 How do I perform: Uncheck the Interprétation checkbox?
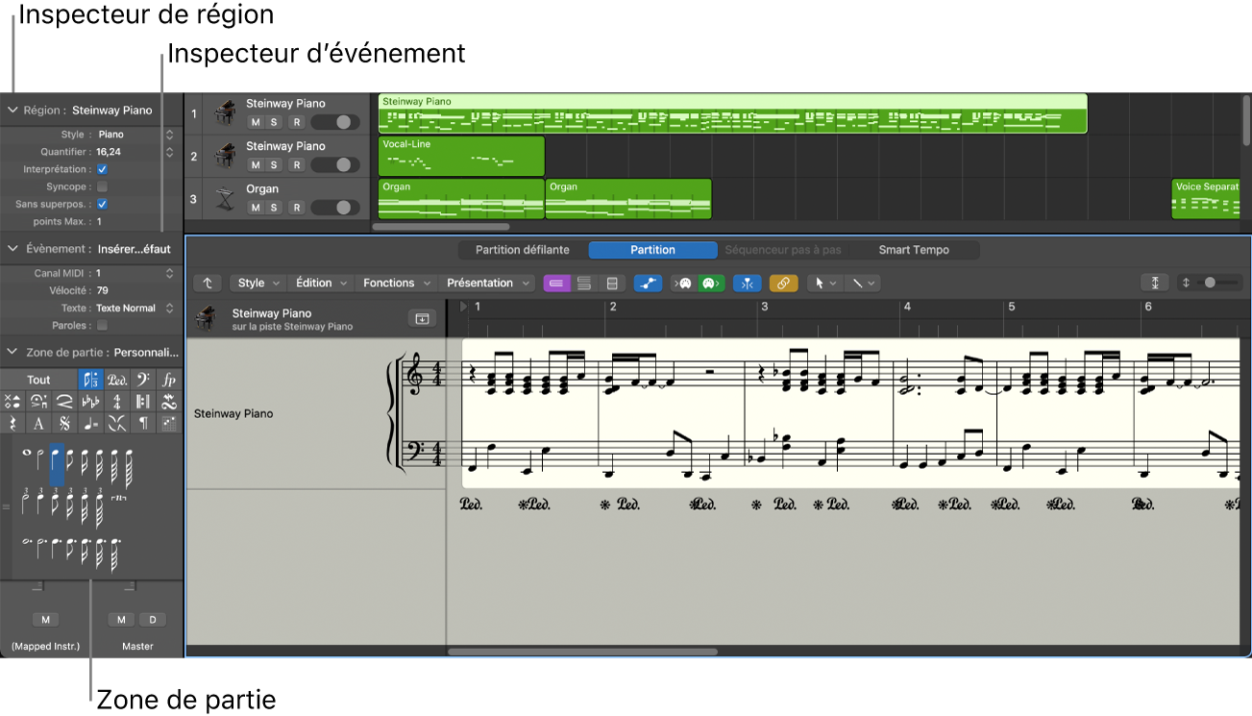[x=102, y=169]
